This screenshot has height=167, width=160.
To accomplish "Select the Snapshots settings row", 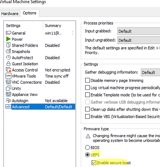I will tap(40, 51).
